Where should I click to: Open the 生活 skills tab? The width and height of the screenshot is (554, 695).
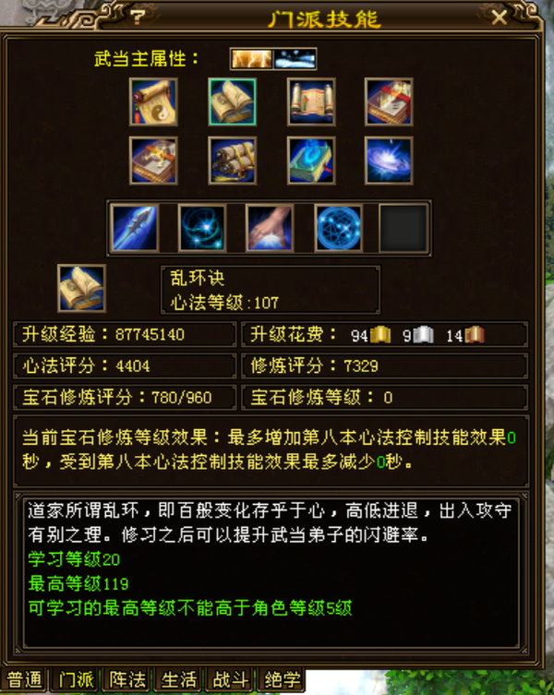[x=179, y=679]
